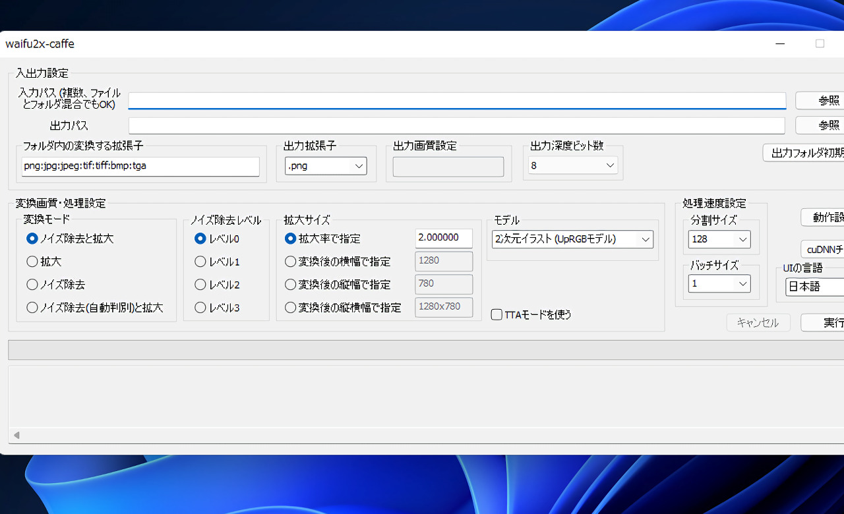844x514 pixels.
Task: Focus the 出力パス text field
Action: click(x=457, y=125)
